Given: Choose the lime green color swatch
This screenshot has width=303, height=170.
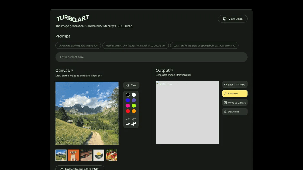Looking at the screenshot, I should [134, 106].
